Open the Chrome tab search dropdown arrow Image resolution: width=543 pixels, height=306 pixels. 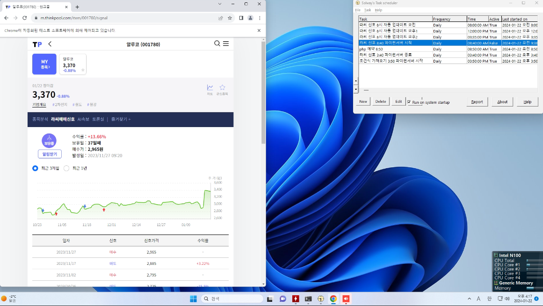tap(220, 4)
